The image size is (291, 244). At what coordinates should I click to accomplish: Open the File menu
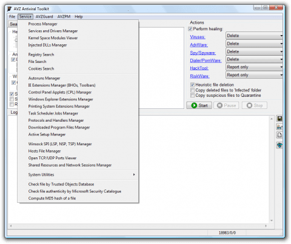(12, 16)
